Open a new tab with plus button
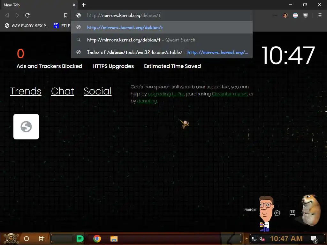This screenshot has height=245, width=327. 84,5
